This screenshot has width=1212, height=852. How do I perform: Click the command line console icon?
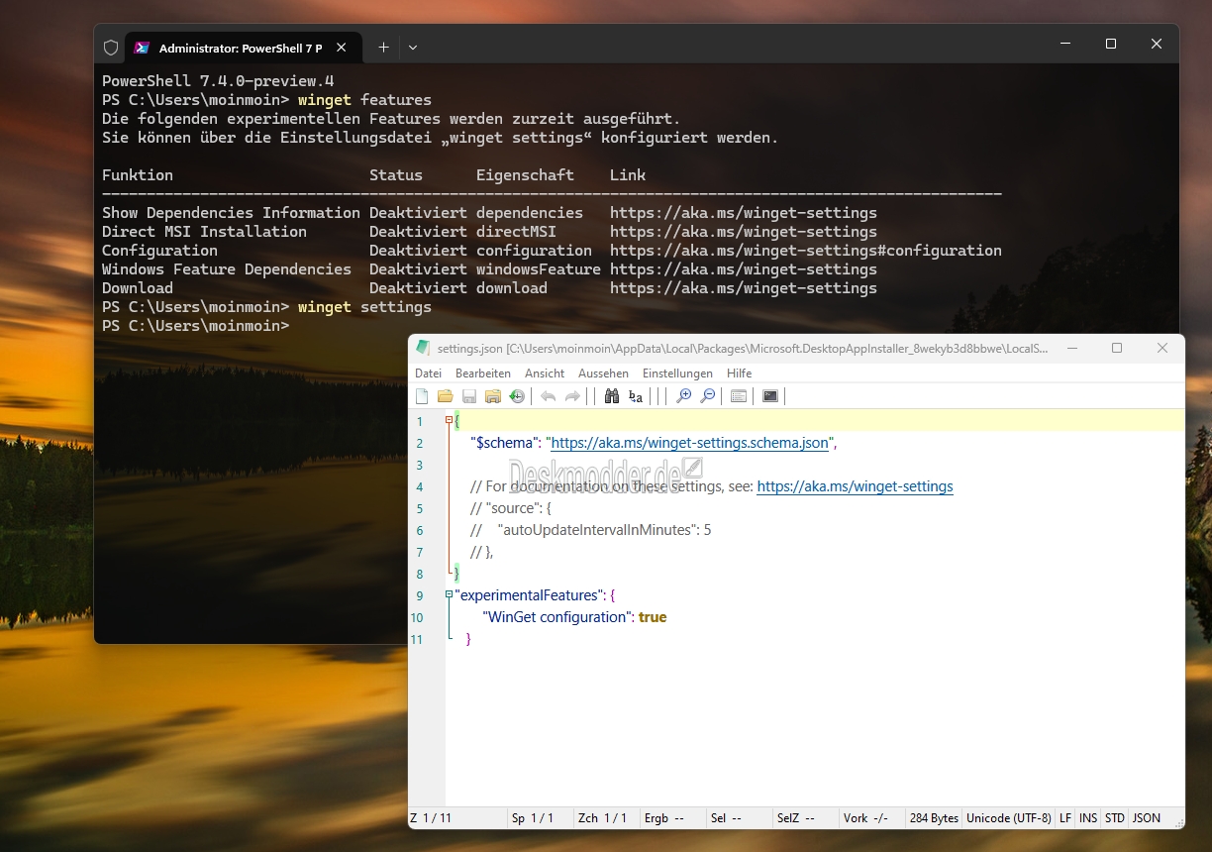770,396
